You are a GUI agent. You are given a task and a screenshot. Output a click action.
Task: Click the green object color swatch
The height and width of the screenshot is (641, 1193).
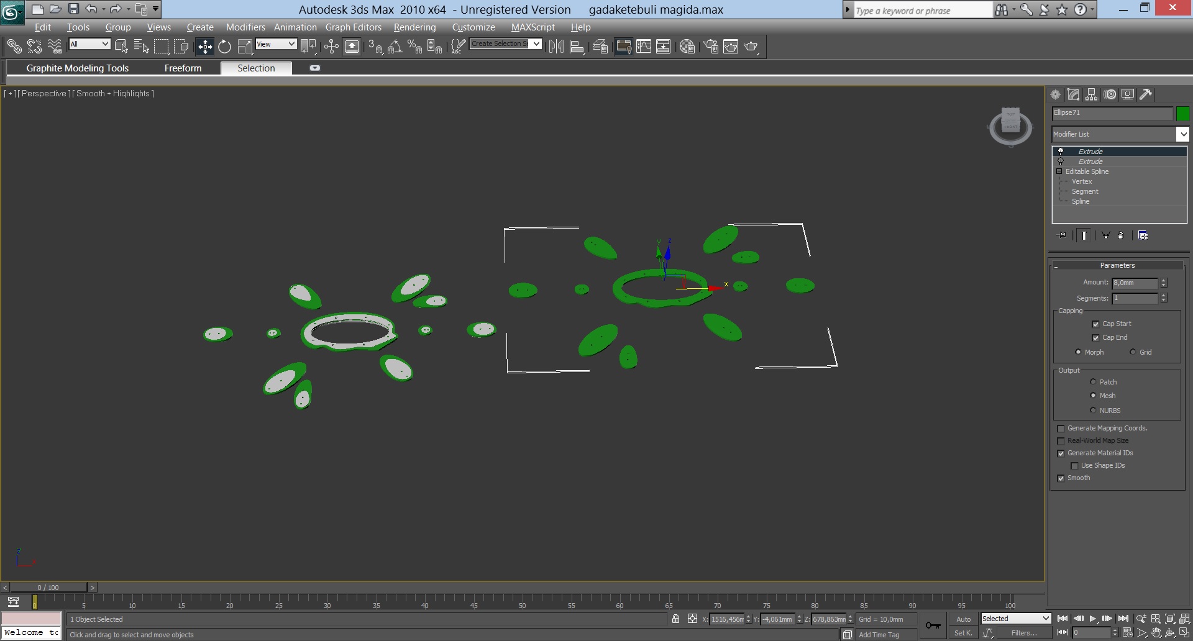[1182, 113]
